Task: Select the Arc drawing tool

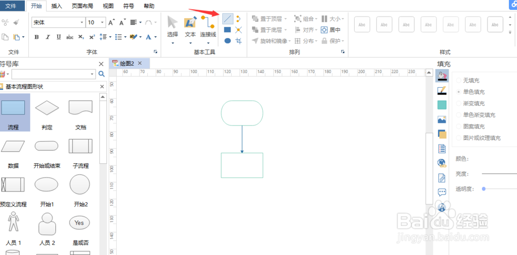Action: 239,19
